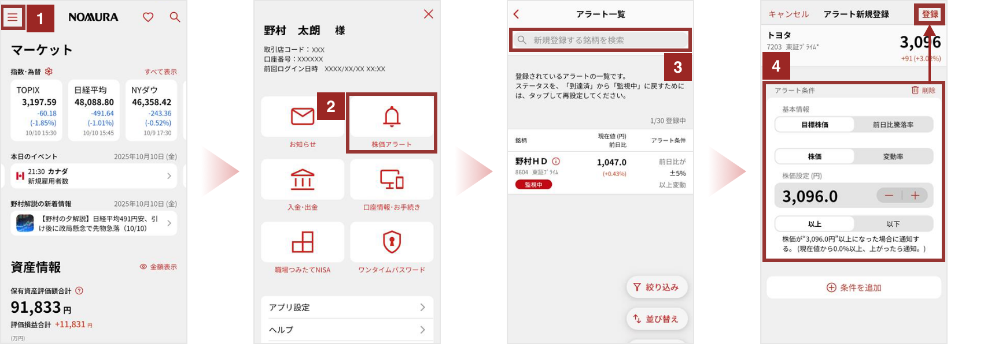Select 前日比騰落率 option
Viewport: 995px width, 344px height.
(x=893, y=125)
